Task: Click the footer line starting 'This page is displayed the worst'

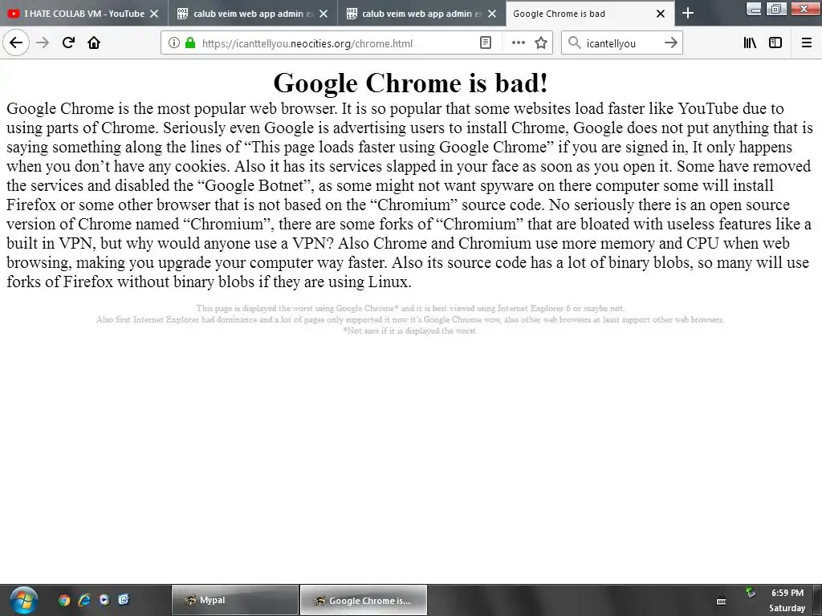Action: click(x=410, y=308)
